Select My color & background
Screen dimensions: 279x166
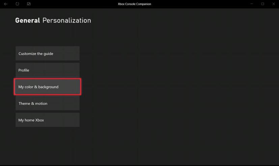[48, 87]
